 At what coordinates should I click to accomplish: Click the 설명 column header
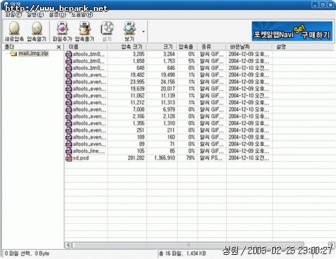pos(303,47)
